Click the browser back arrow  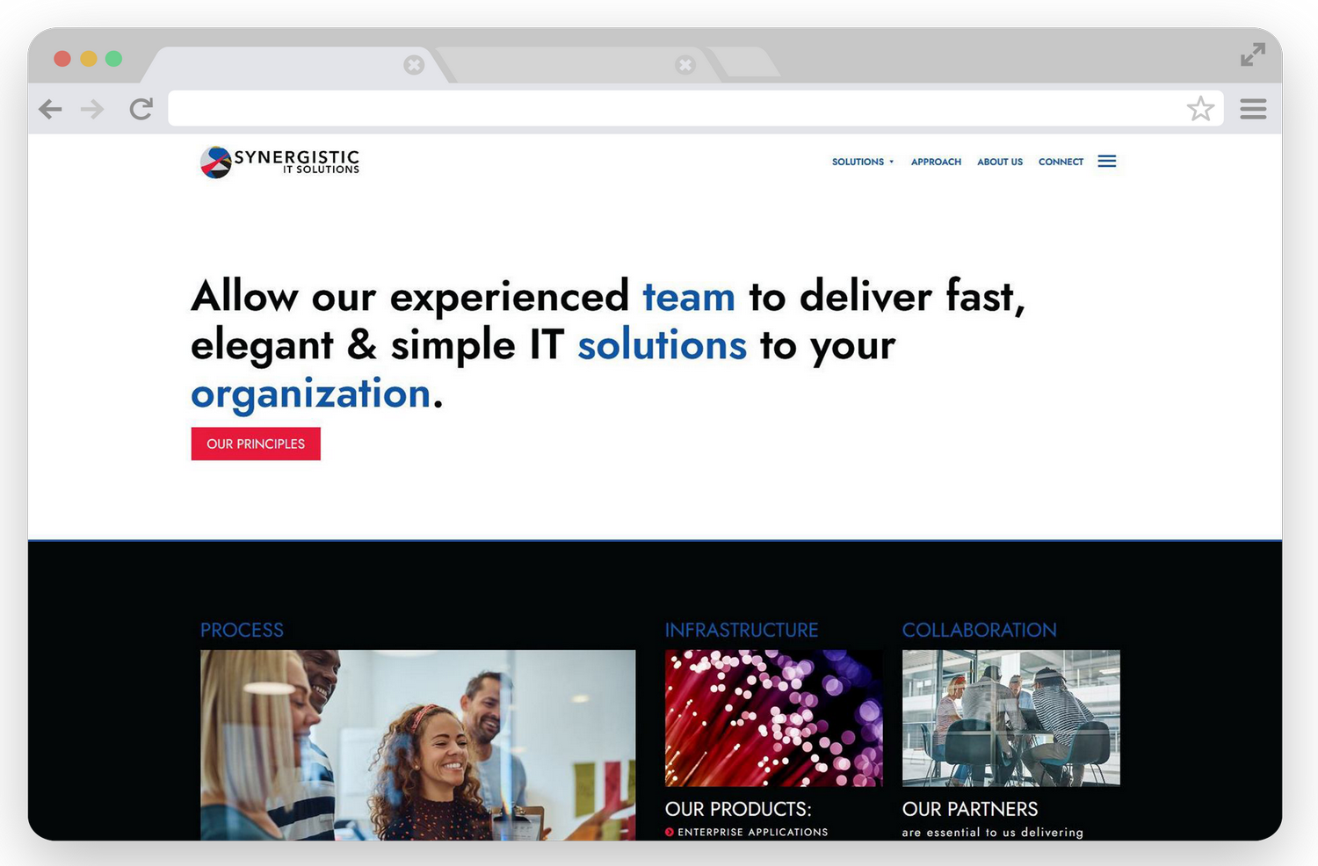click(51, 109)
